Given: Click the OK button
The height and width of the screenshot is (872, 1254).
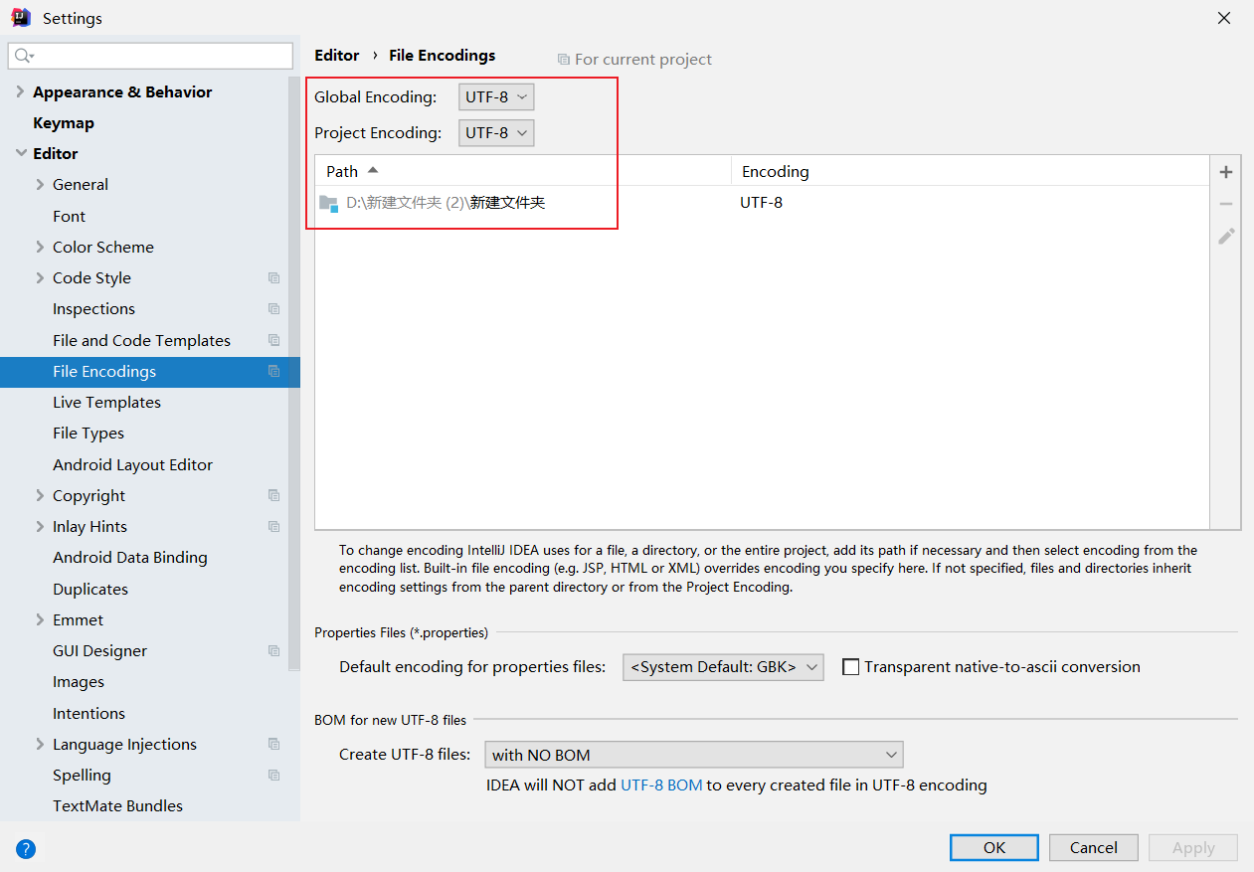Looking at the screenshot, I should 993,847.
